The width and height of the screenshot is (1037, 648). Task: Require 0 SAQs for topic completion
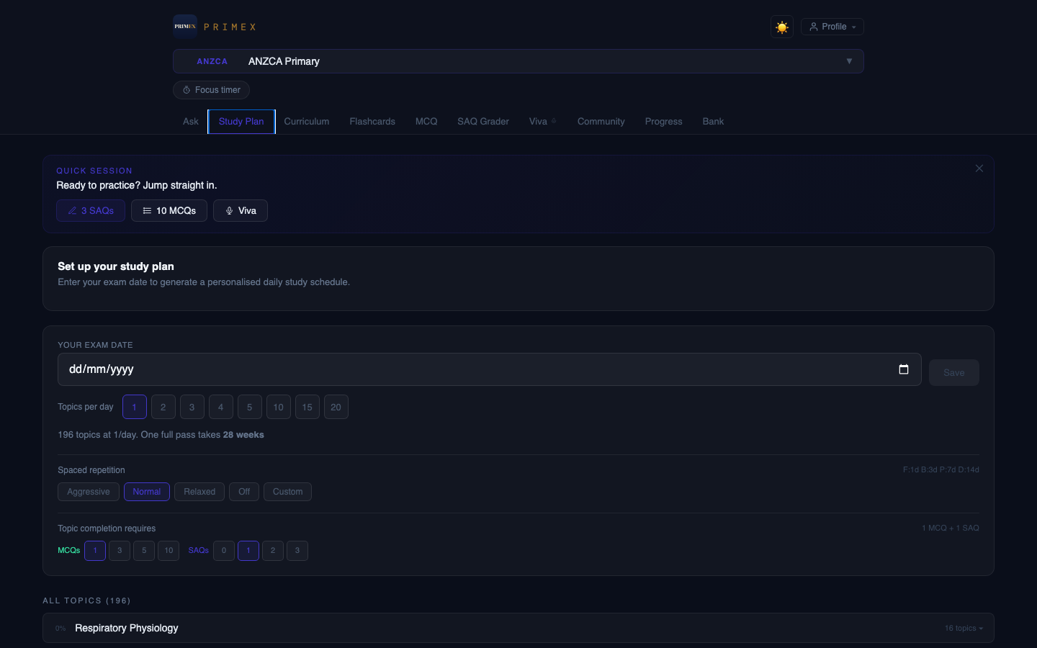(224, 551)
